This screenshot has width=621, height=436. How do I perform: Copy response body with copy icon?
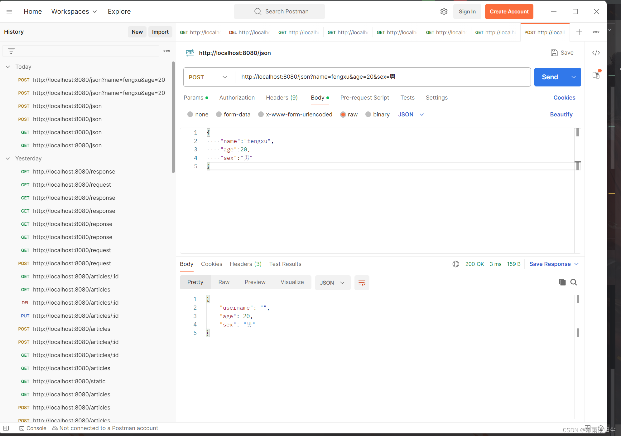point(562,282)
